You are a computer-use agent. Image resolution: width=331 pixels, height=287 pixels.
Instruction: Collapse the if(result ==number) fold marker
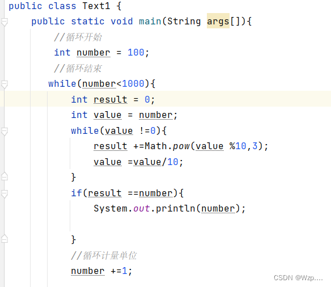tap(4, 193)
